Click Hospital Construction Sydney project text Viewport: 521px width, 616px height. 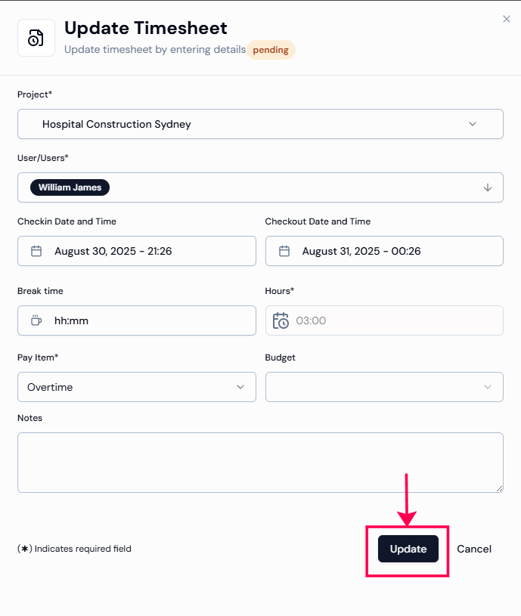116,124
